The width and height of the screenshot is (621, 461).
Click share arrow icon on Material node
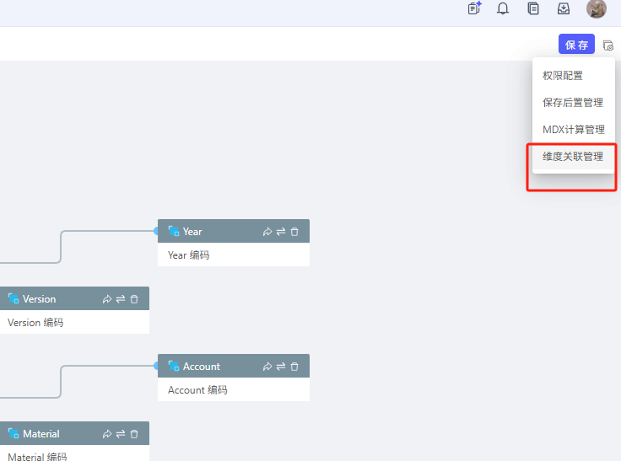tap(107, 434)
